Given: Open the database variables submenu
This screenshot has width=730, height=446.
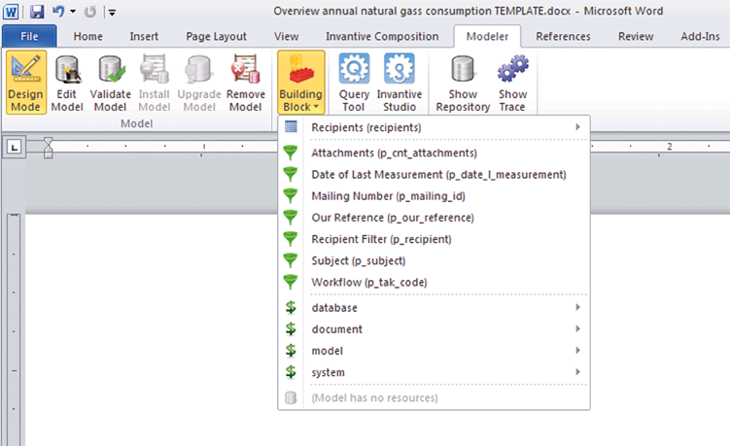Looking at the screenshot, I should click(434, 307).
